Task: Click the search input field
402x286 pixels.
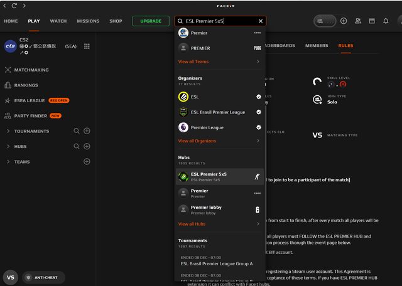Action: [220, 21]
